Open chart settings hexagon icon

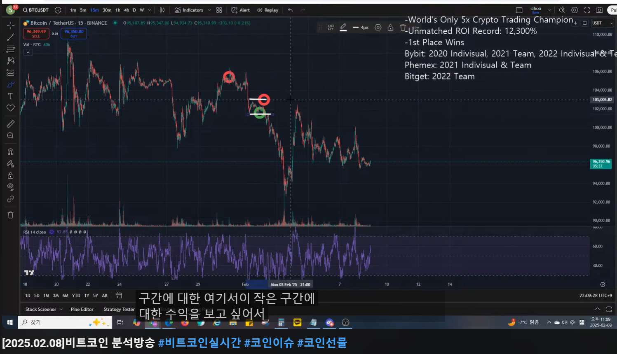click(x=575, y=10)
